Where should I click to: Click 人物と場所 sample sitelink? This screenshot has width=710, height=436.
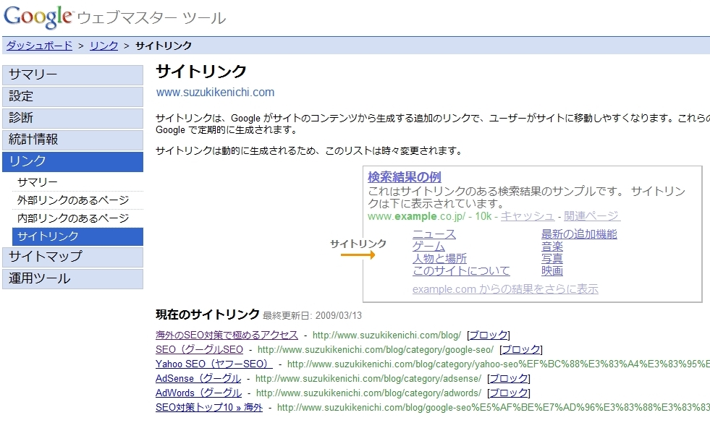coord(439,259)
